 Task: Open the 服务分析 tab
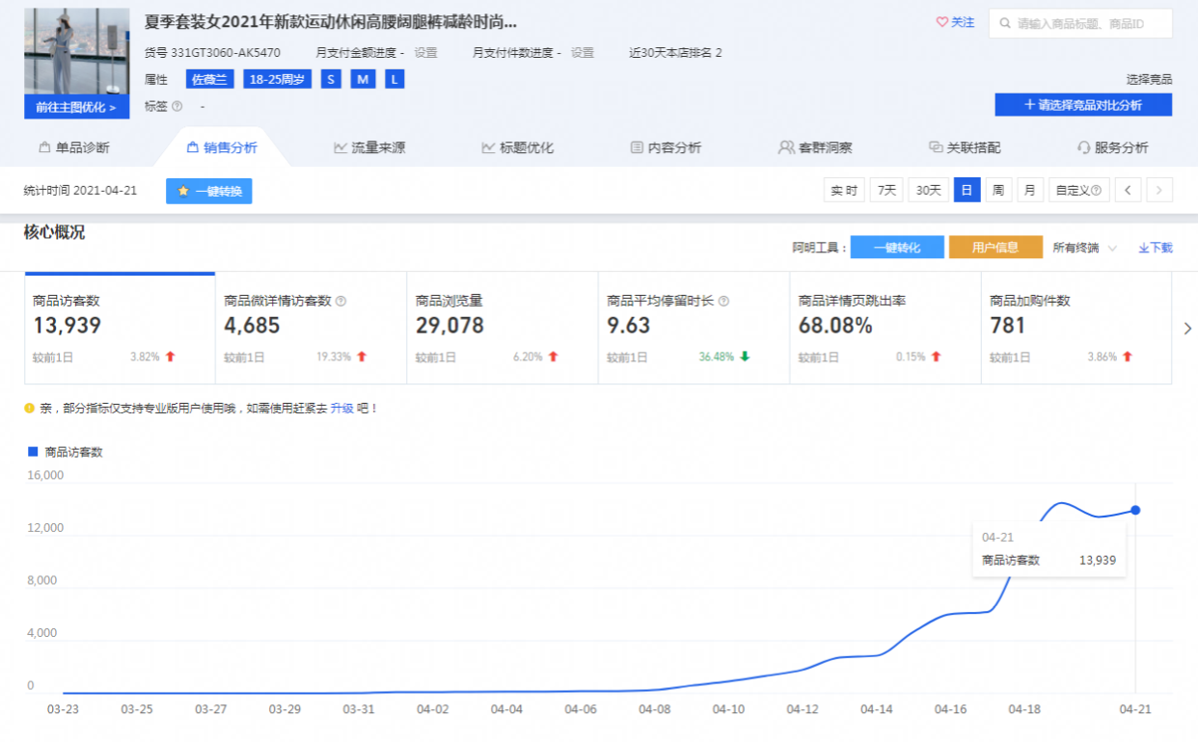1113,147
